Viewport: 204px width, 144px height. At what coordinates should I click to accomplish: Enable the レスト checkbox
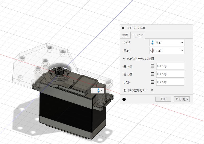point(153,82)
